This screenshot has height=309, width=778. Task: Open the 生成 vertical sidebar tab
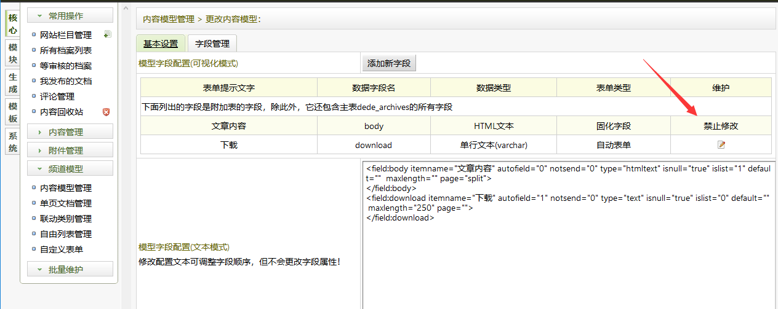point(13,83)
